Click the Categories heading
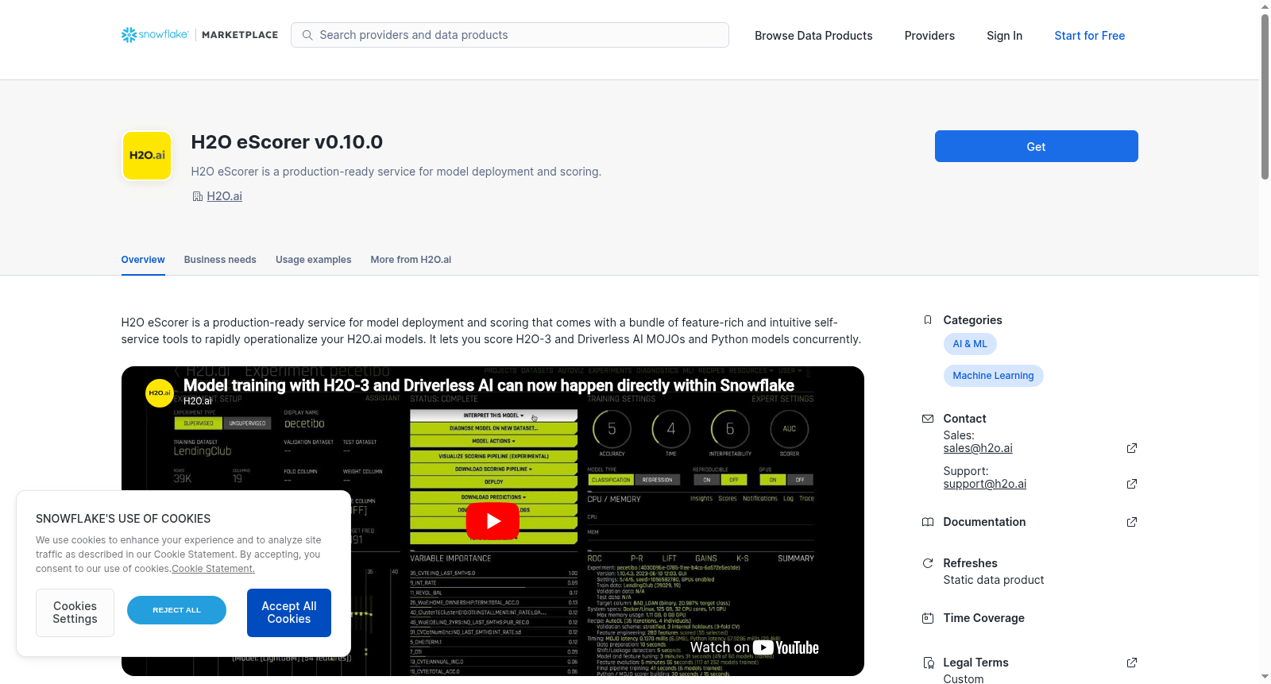Screen dimensions: 1271x684 point(972,320)
